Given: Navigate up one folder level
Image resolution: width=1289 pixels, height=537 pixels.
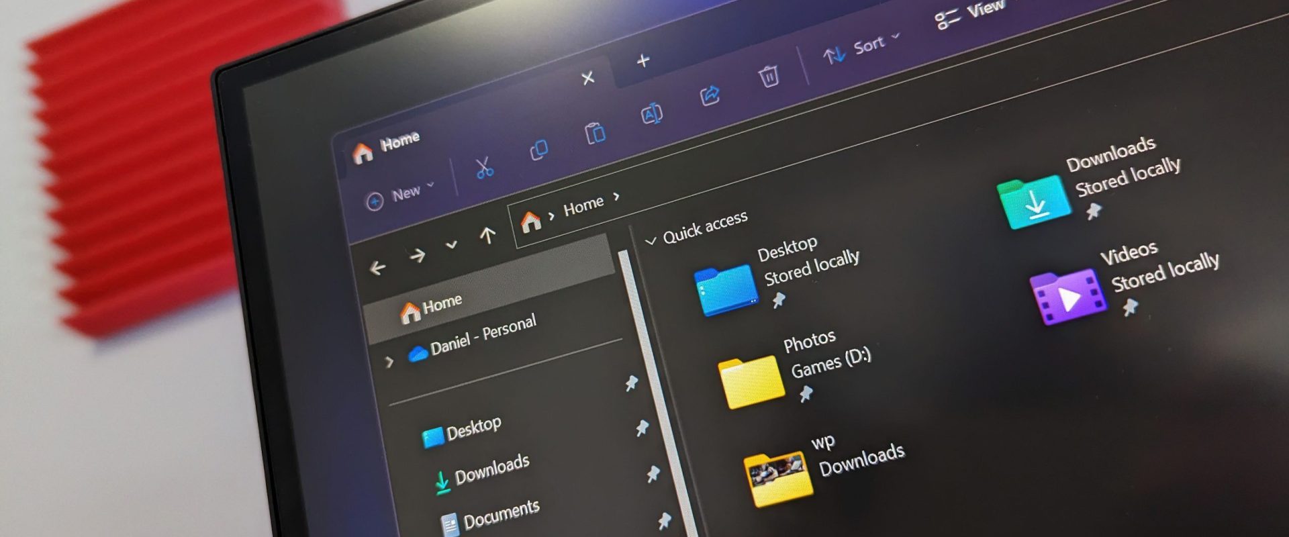Looking at the screenshot, I should (x=487, y=235).
